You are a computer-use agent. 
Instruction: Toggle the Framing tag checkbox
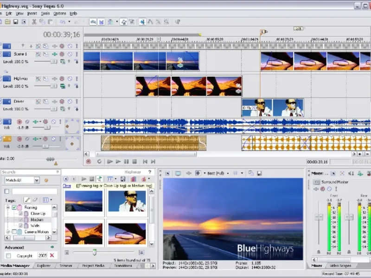[x=14, y=208]
